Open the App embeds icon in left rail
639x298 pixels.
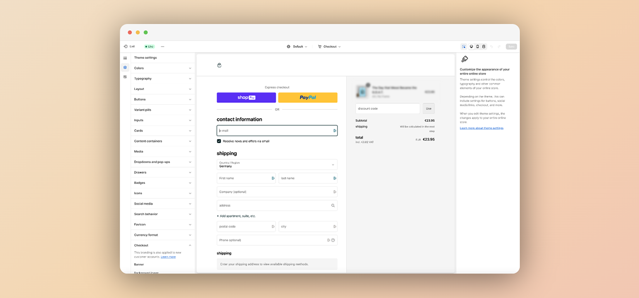click(x=125, y=77)
